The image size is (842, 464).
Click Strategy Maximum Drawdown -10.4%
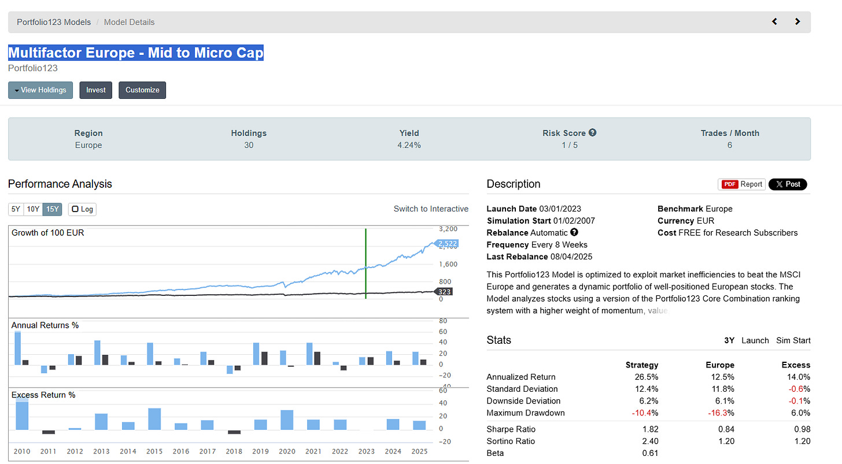[x=644, y=413]
